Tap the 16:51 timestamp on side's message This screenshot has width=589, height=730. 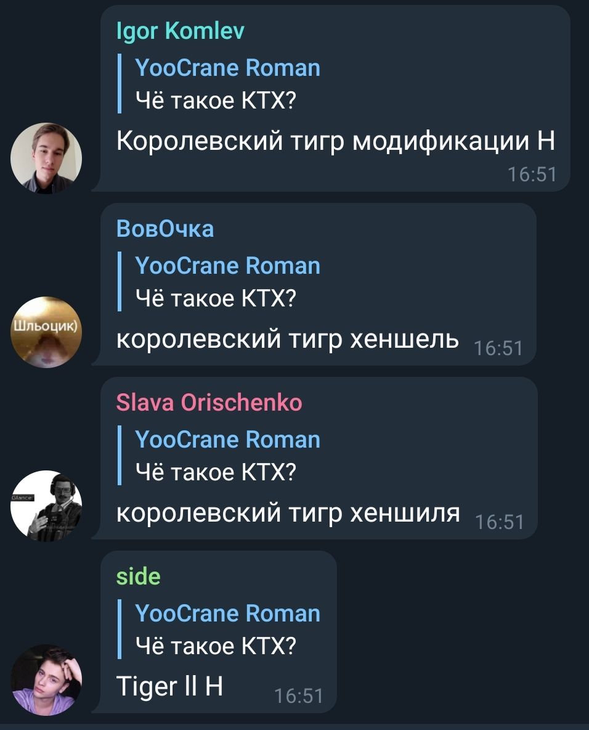tap(298, 696)
